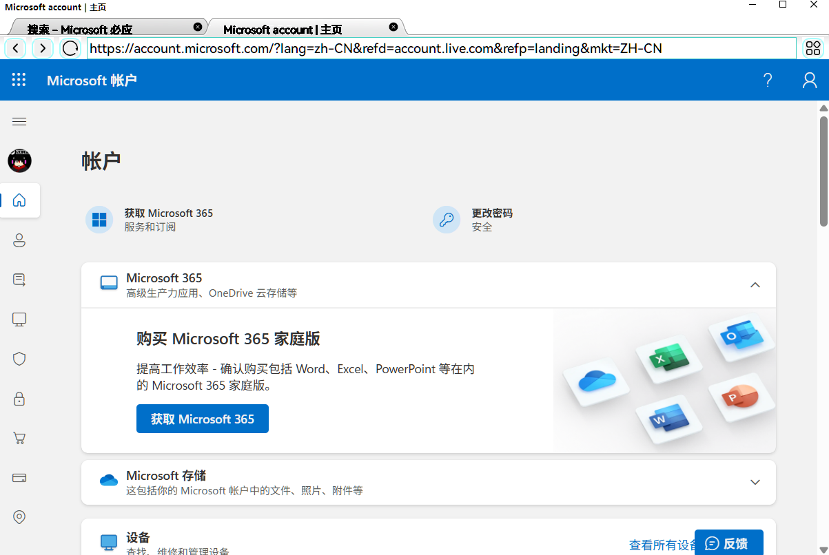829x555 pixels.
Task: Click the key icon beside 更改密码
Action: click(x=447, y=220)
